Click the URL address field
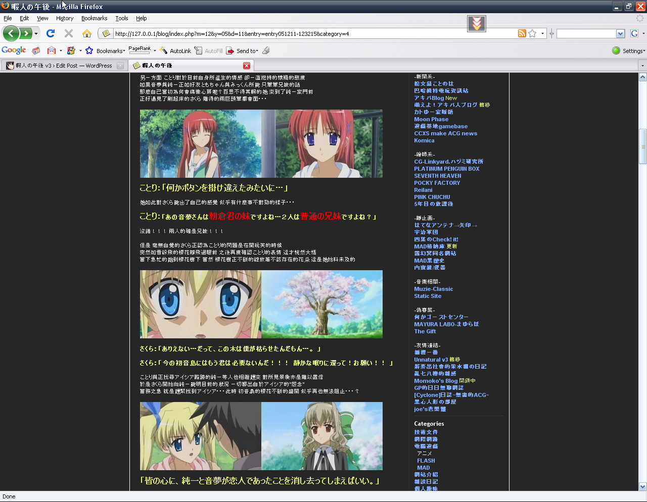 (313, 34)
